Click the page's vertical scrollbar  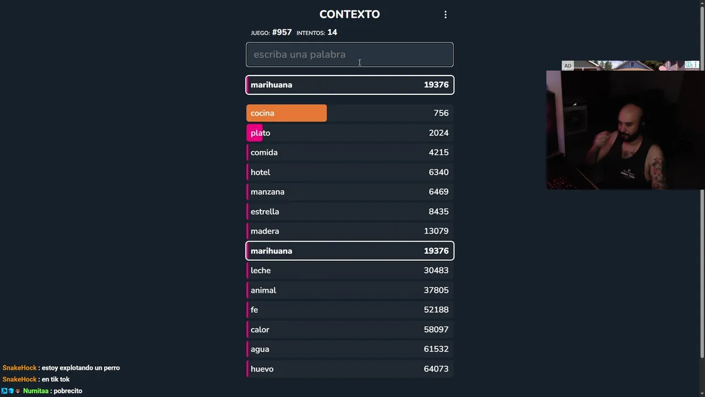pos(702,182)
